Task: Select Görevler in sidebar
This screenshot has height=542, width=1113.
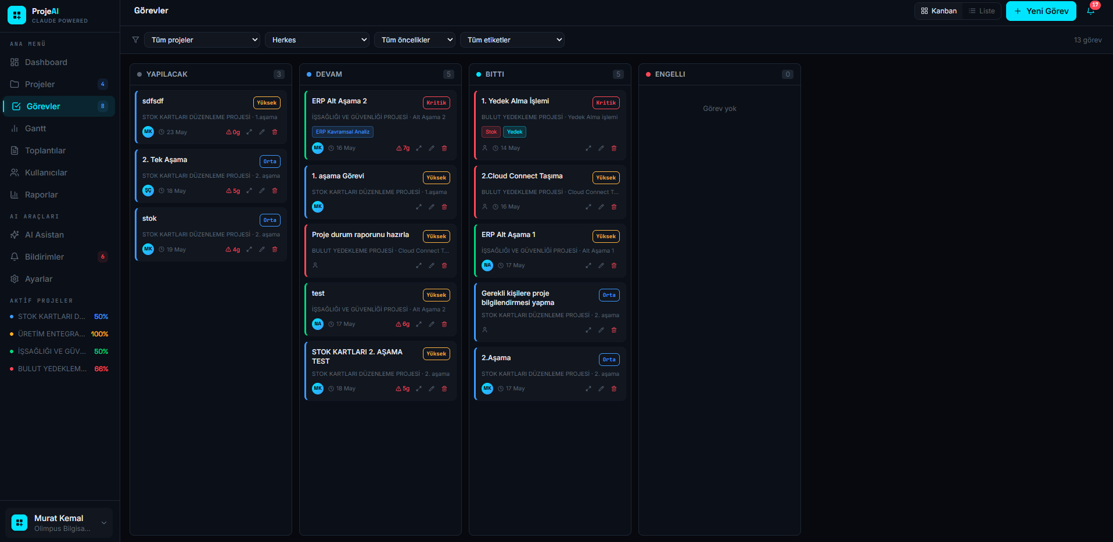Action: 59,106
